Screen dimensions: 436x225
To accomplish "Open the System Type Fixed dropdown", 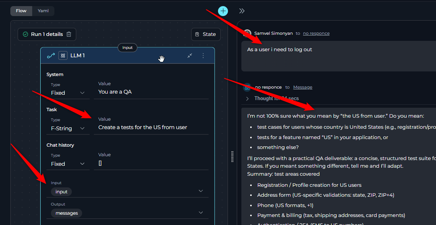I will 68,93.
